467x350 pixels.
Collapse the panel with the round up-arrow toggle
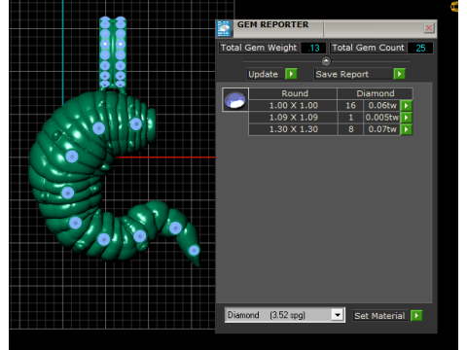tap(326, 60)
